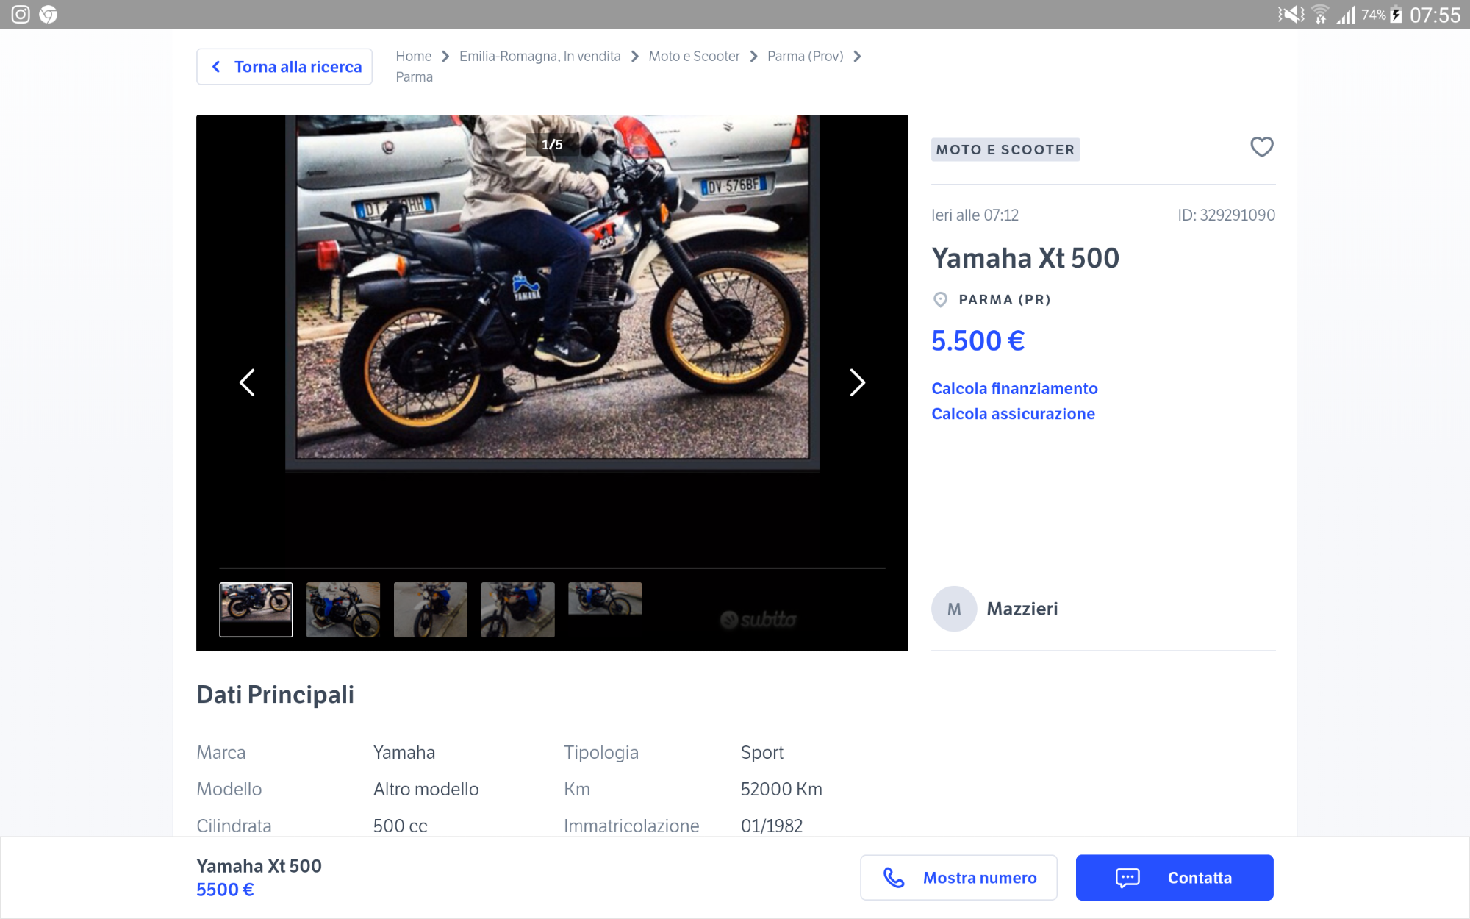Open Moto e Scooter breadcrumb
Screen dimensions: 1470x919
click(x=694, y=57)
